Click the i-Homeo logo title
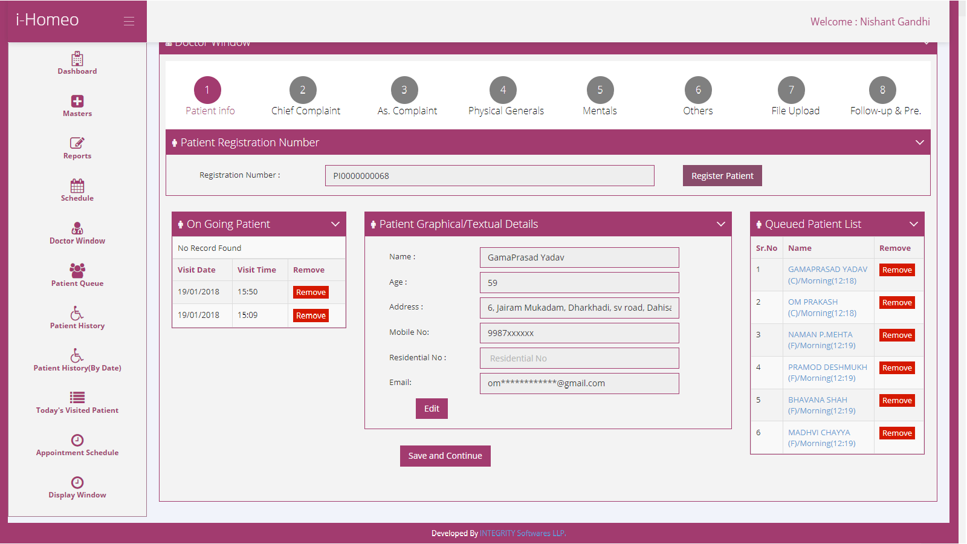Screen dimensions: 967x544 [x=47, y=20]
